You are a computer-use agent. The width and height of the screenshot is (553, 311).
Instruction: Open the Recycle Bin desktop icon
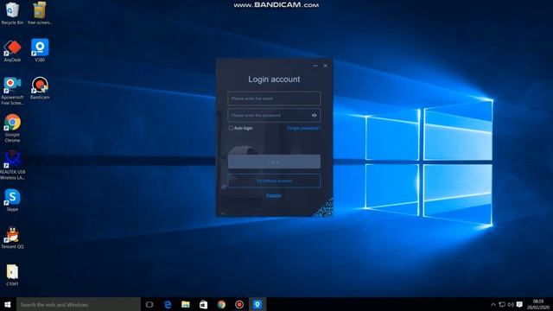(12, 14)
